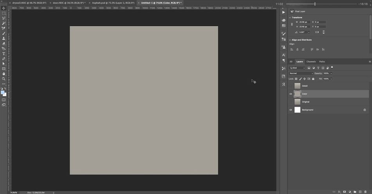This screenshot has width=372, height=194.
Task: Click the new group folder icon
Action: point(355,192)
